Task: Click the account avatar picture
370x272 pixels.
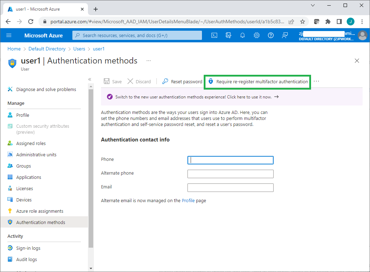Action: click(362, 35)
